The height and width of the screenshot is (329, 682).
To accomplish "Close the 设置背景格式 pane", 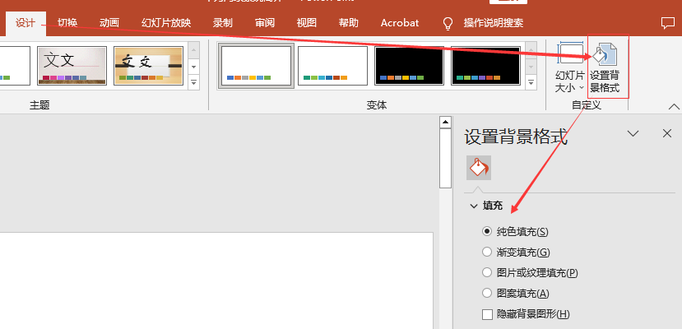I will click(667, 133).
